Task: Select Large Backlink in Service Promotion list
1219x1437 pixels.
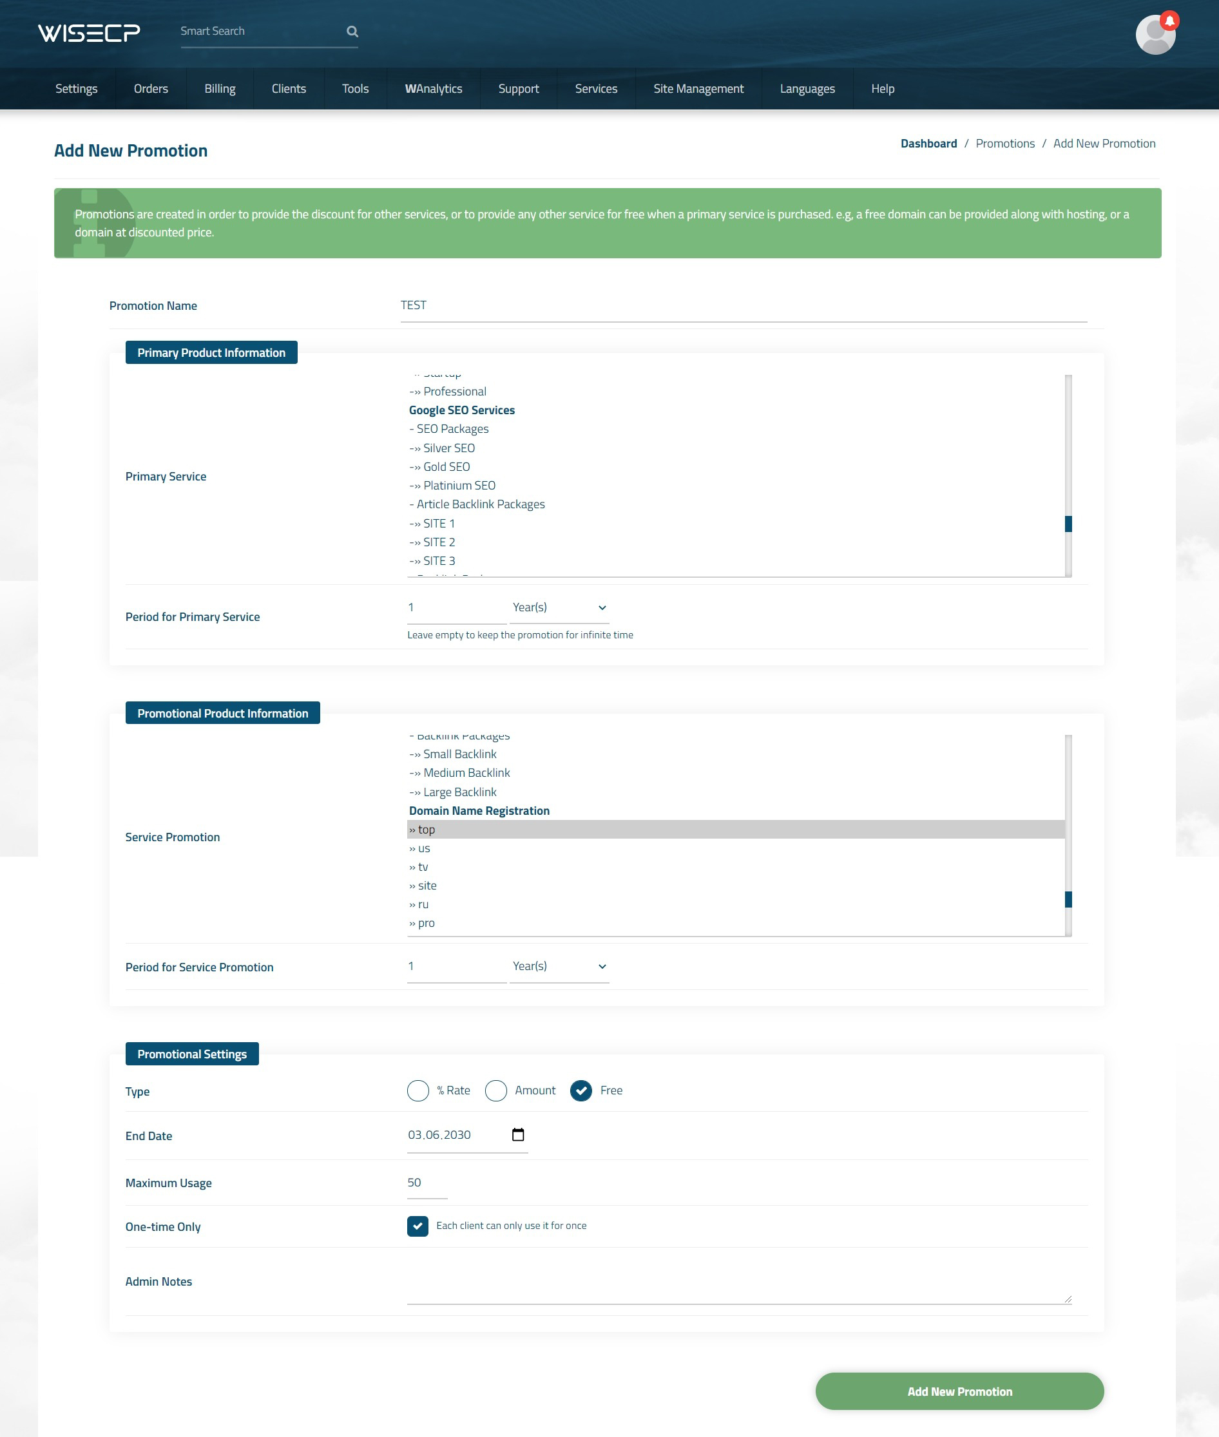Action: (736, 792)
